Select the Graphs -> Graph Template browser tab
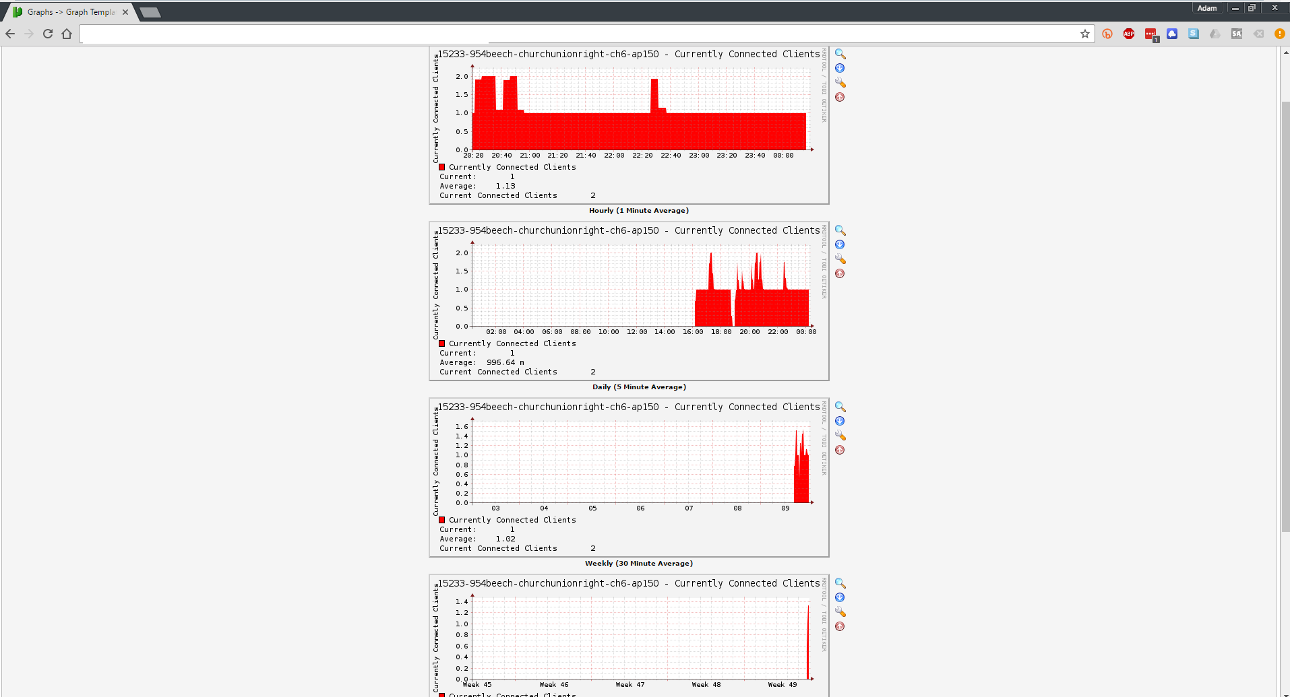Viewport: 1290px width, 697px height. click(71, 12)
